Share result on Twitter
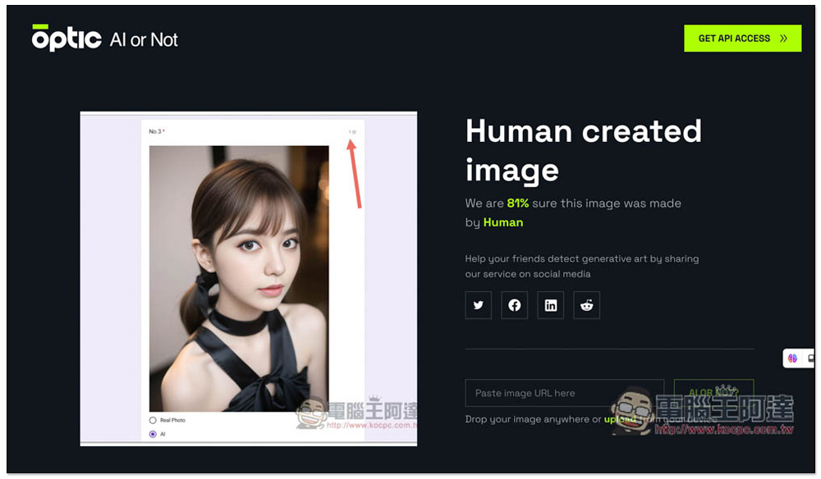Image resolution: width=821 pixels, height=479 pixels. tap(478, 305)
